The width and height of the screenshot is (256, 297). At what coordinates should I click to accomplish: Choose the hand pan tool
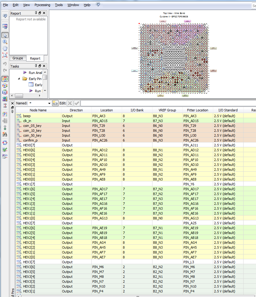coord(5,48)
